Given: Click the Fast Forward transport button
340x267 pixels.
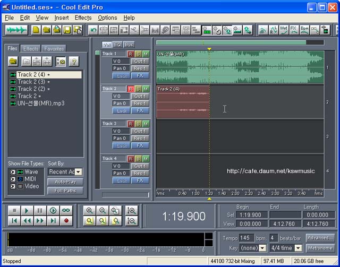Looking at the screenshot, I should [x=40, y=221].
